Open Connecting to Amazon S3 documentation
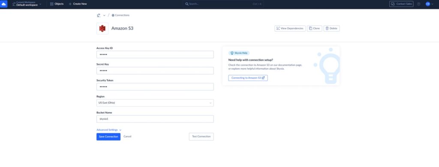This screenshot has width=439, height=167. [248, 78]
